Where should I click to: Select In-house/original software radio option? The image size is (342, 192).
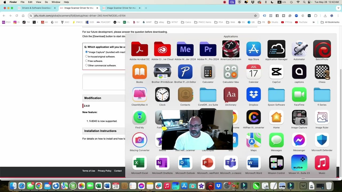click(x=86, y=57)
